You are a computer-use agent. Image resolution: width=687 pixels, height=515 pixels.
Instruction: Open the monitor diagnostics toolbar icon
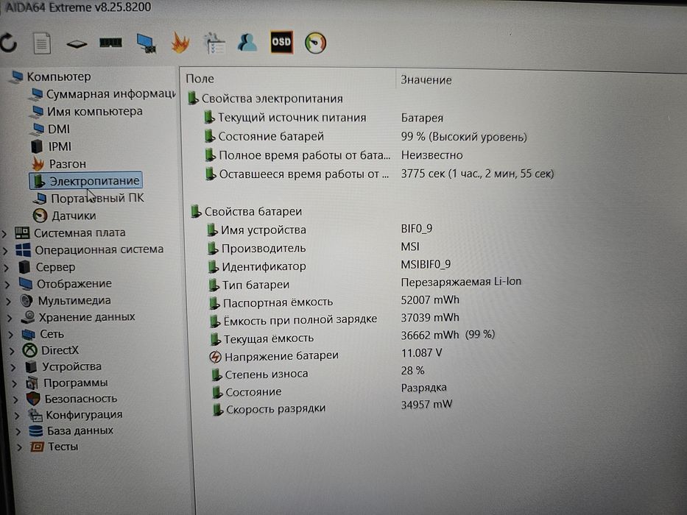[x=147, y=43]
